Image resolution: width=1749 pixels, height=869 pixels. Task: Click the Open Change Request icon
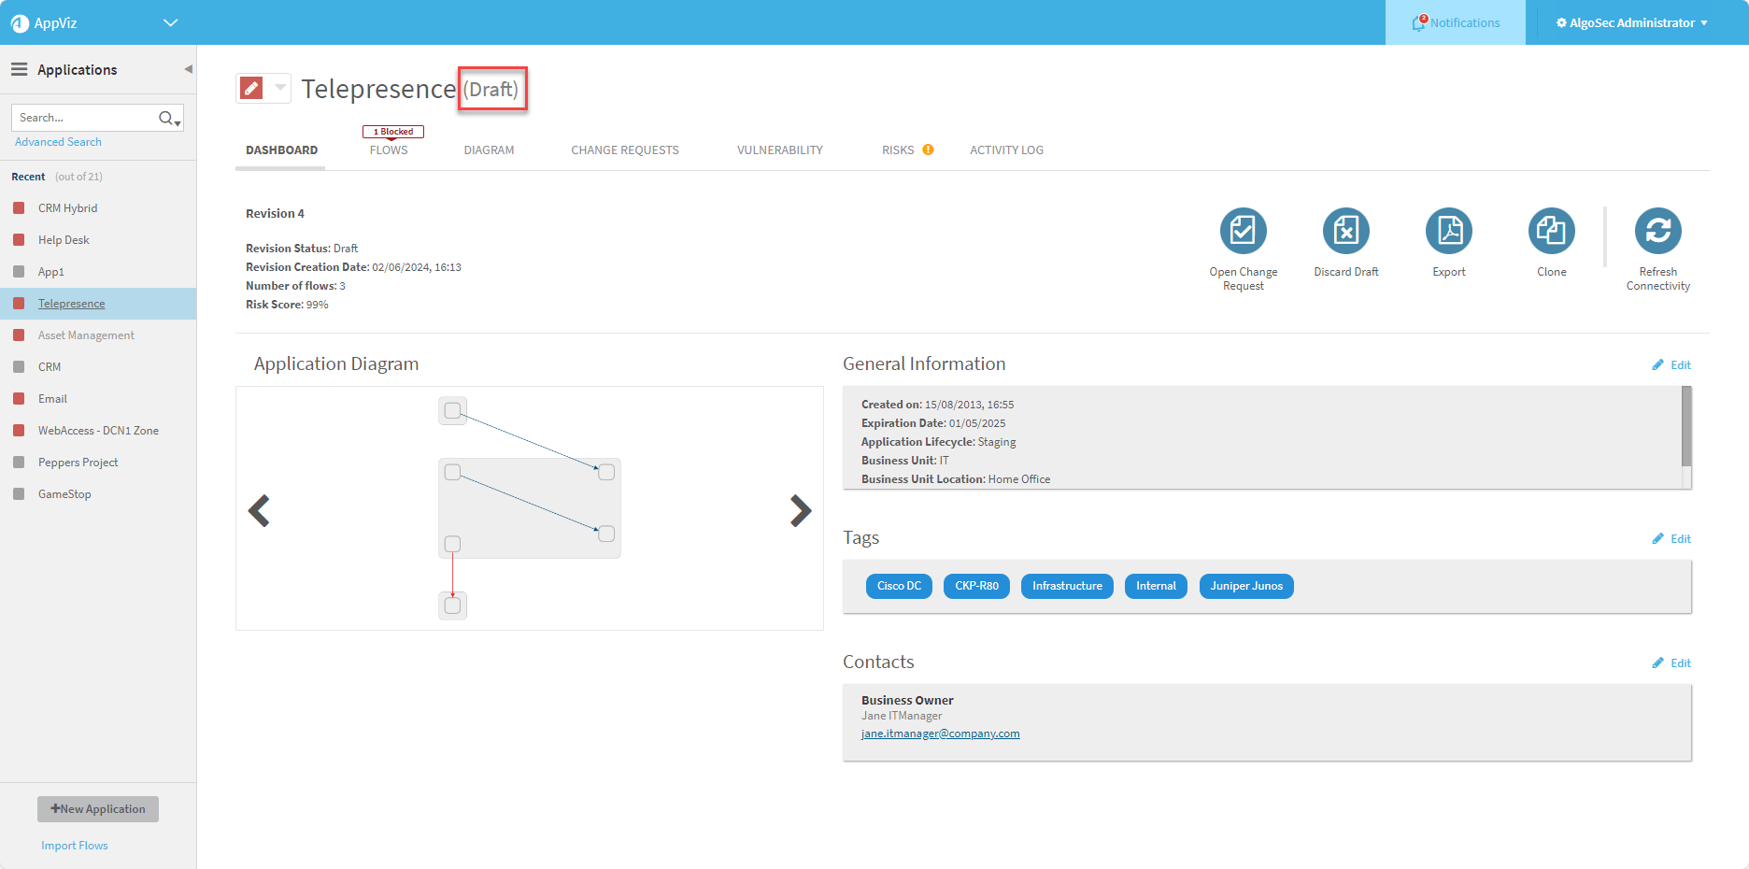click(x=1243, y=231)
